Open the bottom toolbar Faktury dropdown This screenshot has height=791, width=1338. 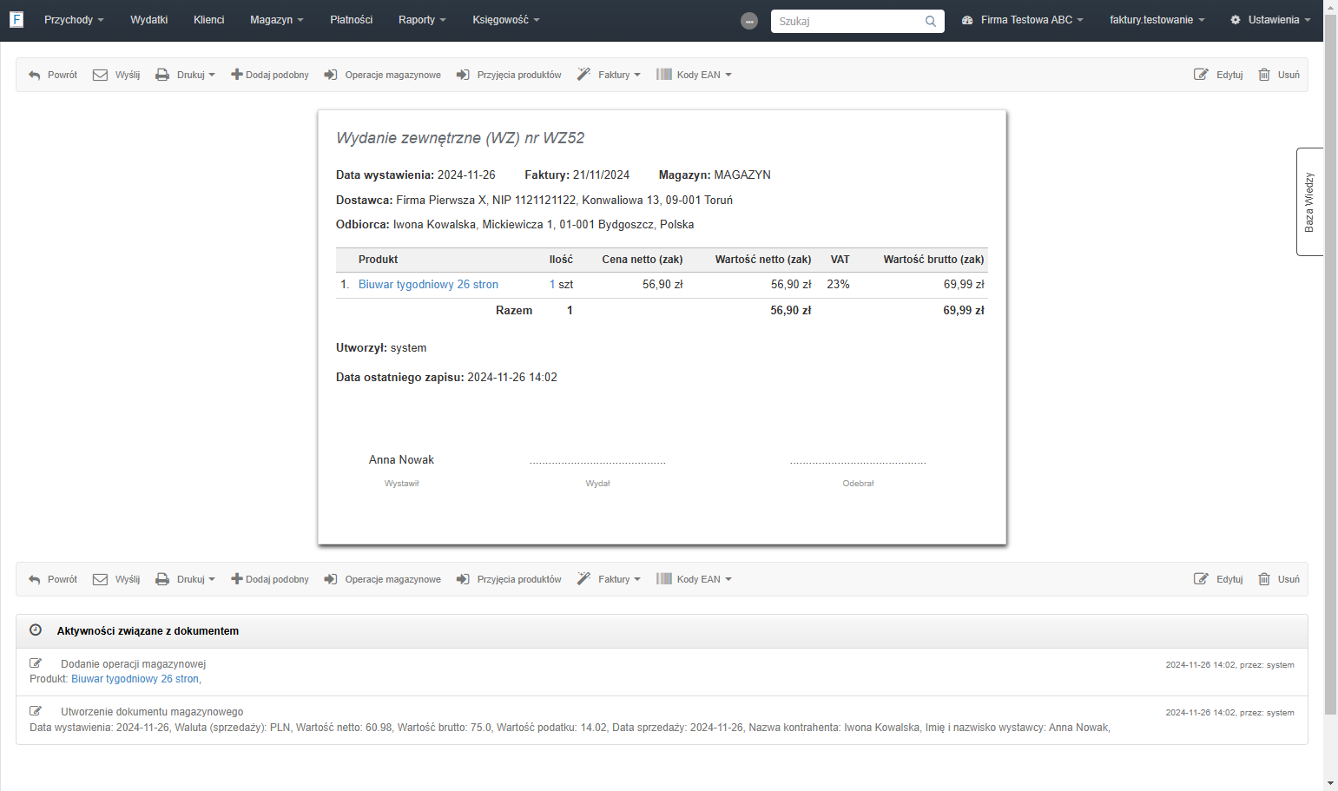click(x=609, y=579)
